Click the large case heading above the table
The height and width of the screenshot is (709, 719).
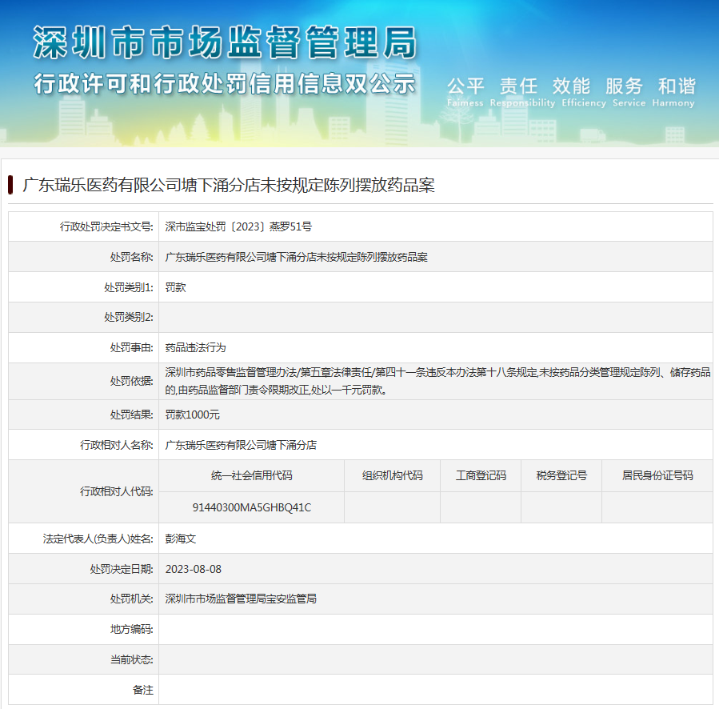[229, 185]
